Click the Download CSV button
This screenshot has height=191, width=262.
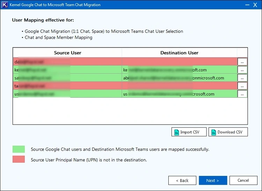[228, 132]
